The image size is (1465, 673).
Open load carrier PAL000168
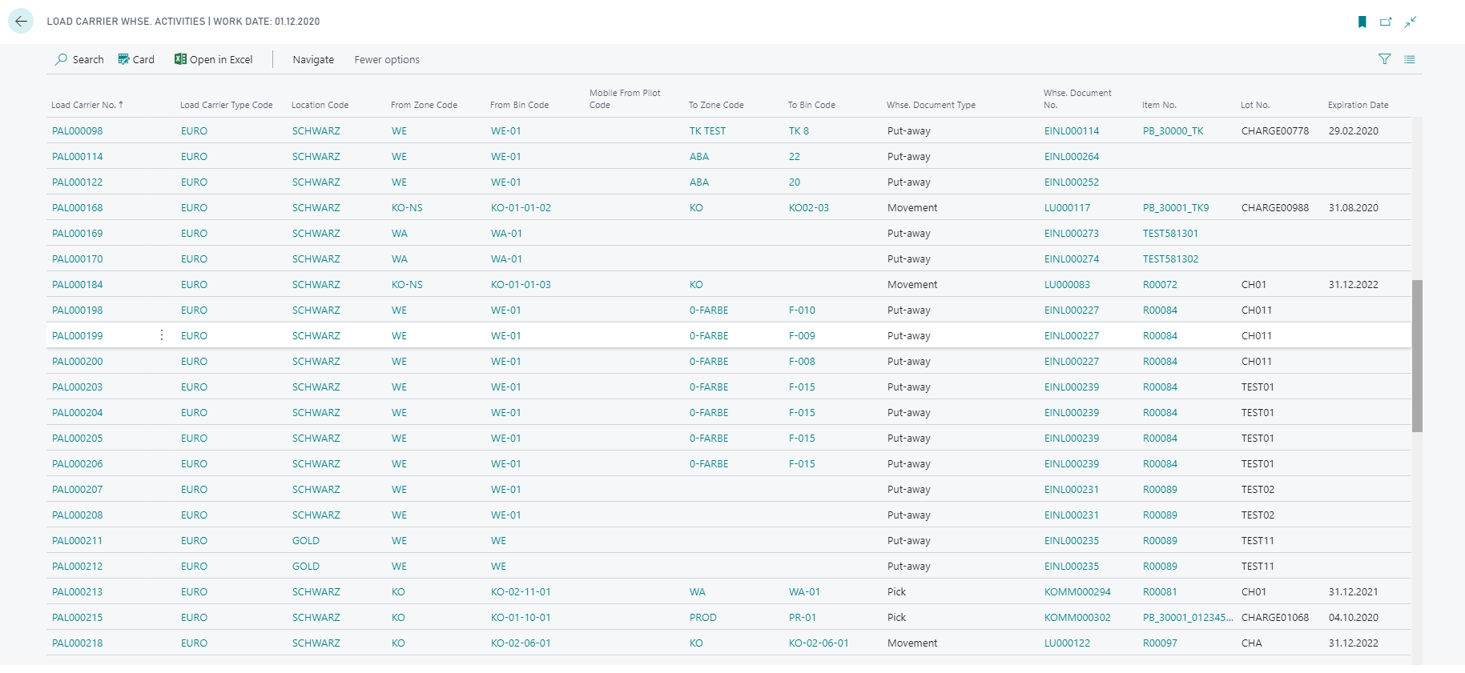tap(78, 207)
